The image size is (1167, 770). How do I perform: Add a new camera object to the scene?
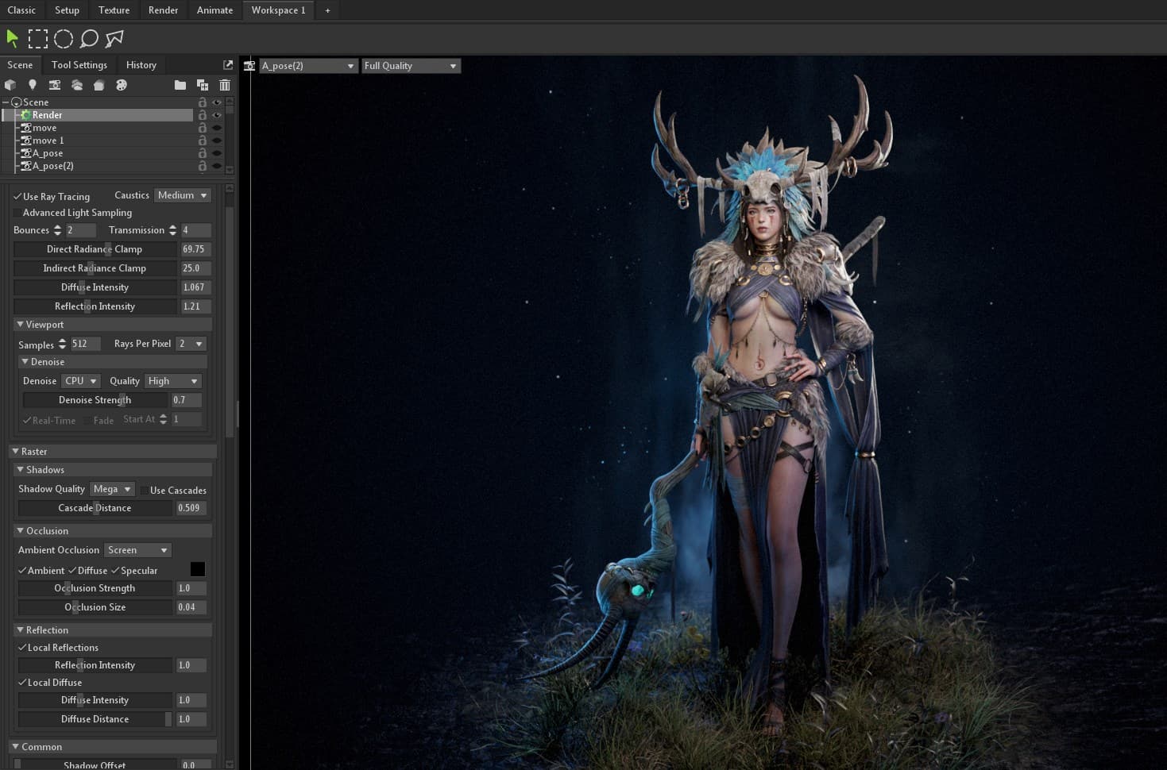[x=55, y=85]
